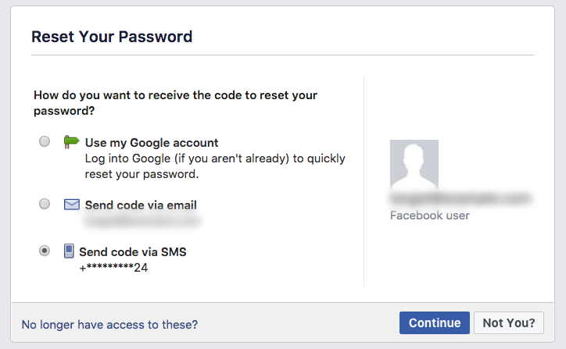Select the Google account radio button

[x=45, y=142]
